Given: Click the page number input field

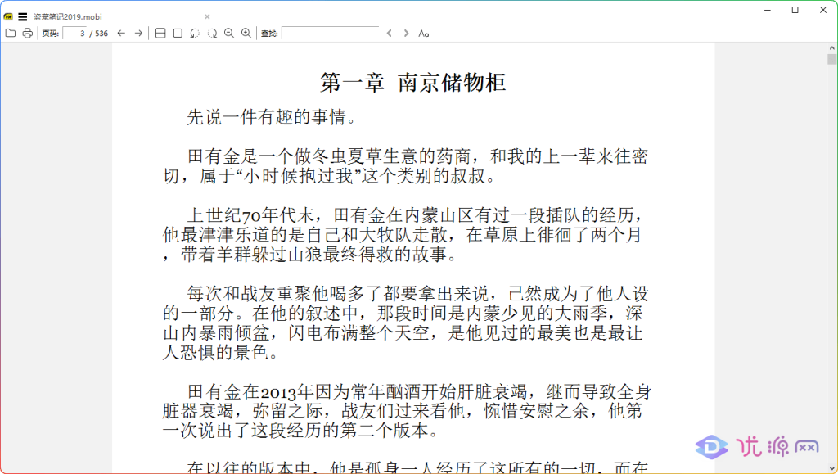Looking at the screenshot, I should 75,34.
